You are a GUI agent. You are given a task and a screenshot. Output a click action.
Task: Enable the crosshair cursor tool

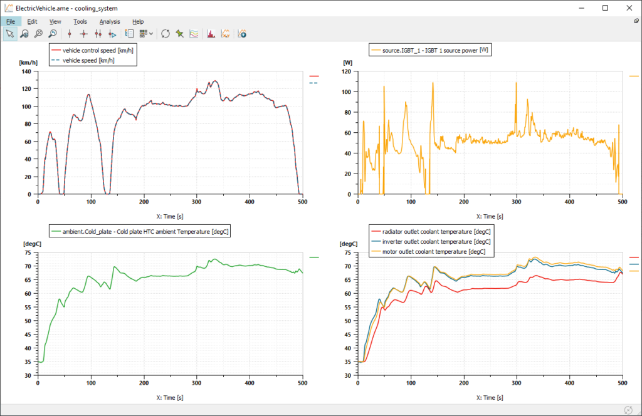84,33
